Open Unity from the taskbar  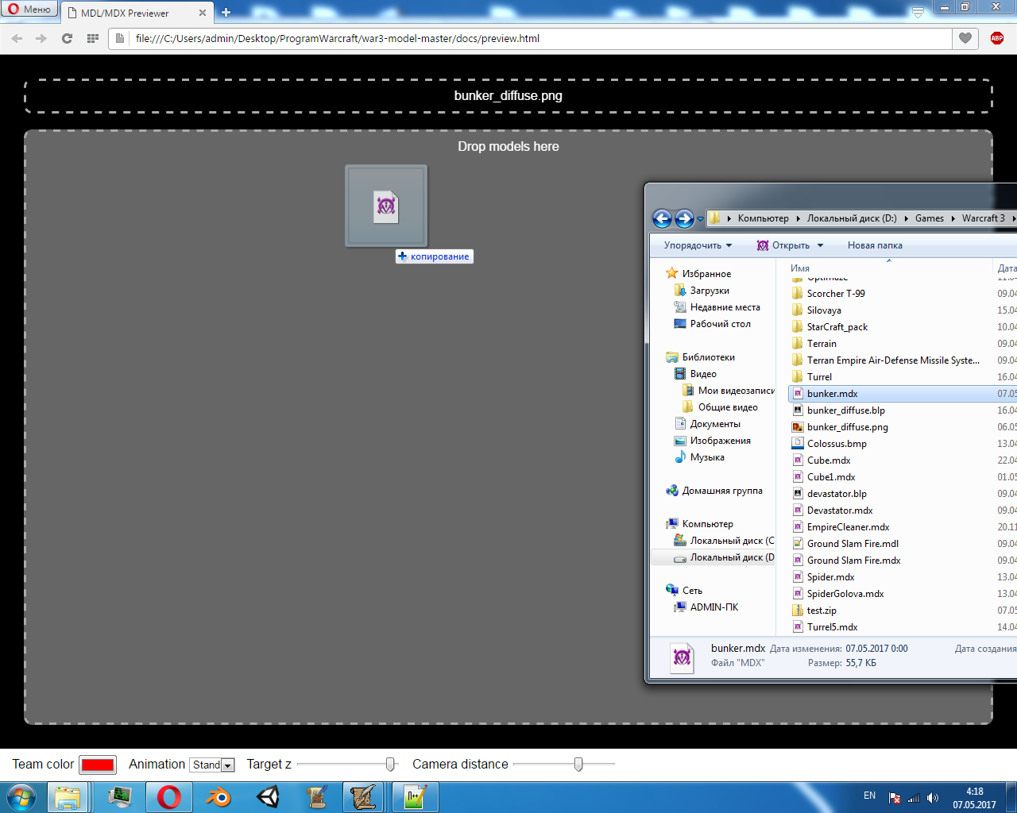pos(268,797)
